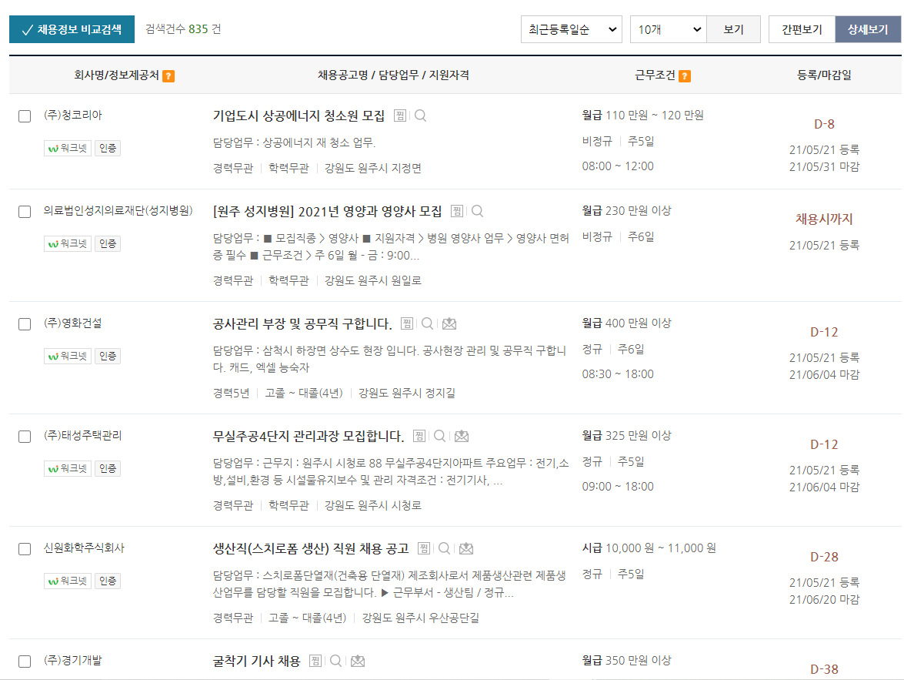Select the checkbox for (주)영화건설
Viewport: 904px width, 680px height.
pyautogui.click(x=25, y=324)
